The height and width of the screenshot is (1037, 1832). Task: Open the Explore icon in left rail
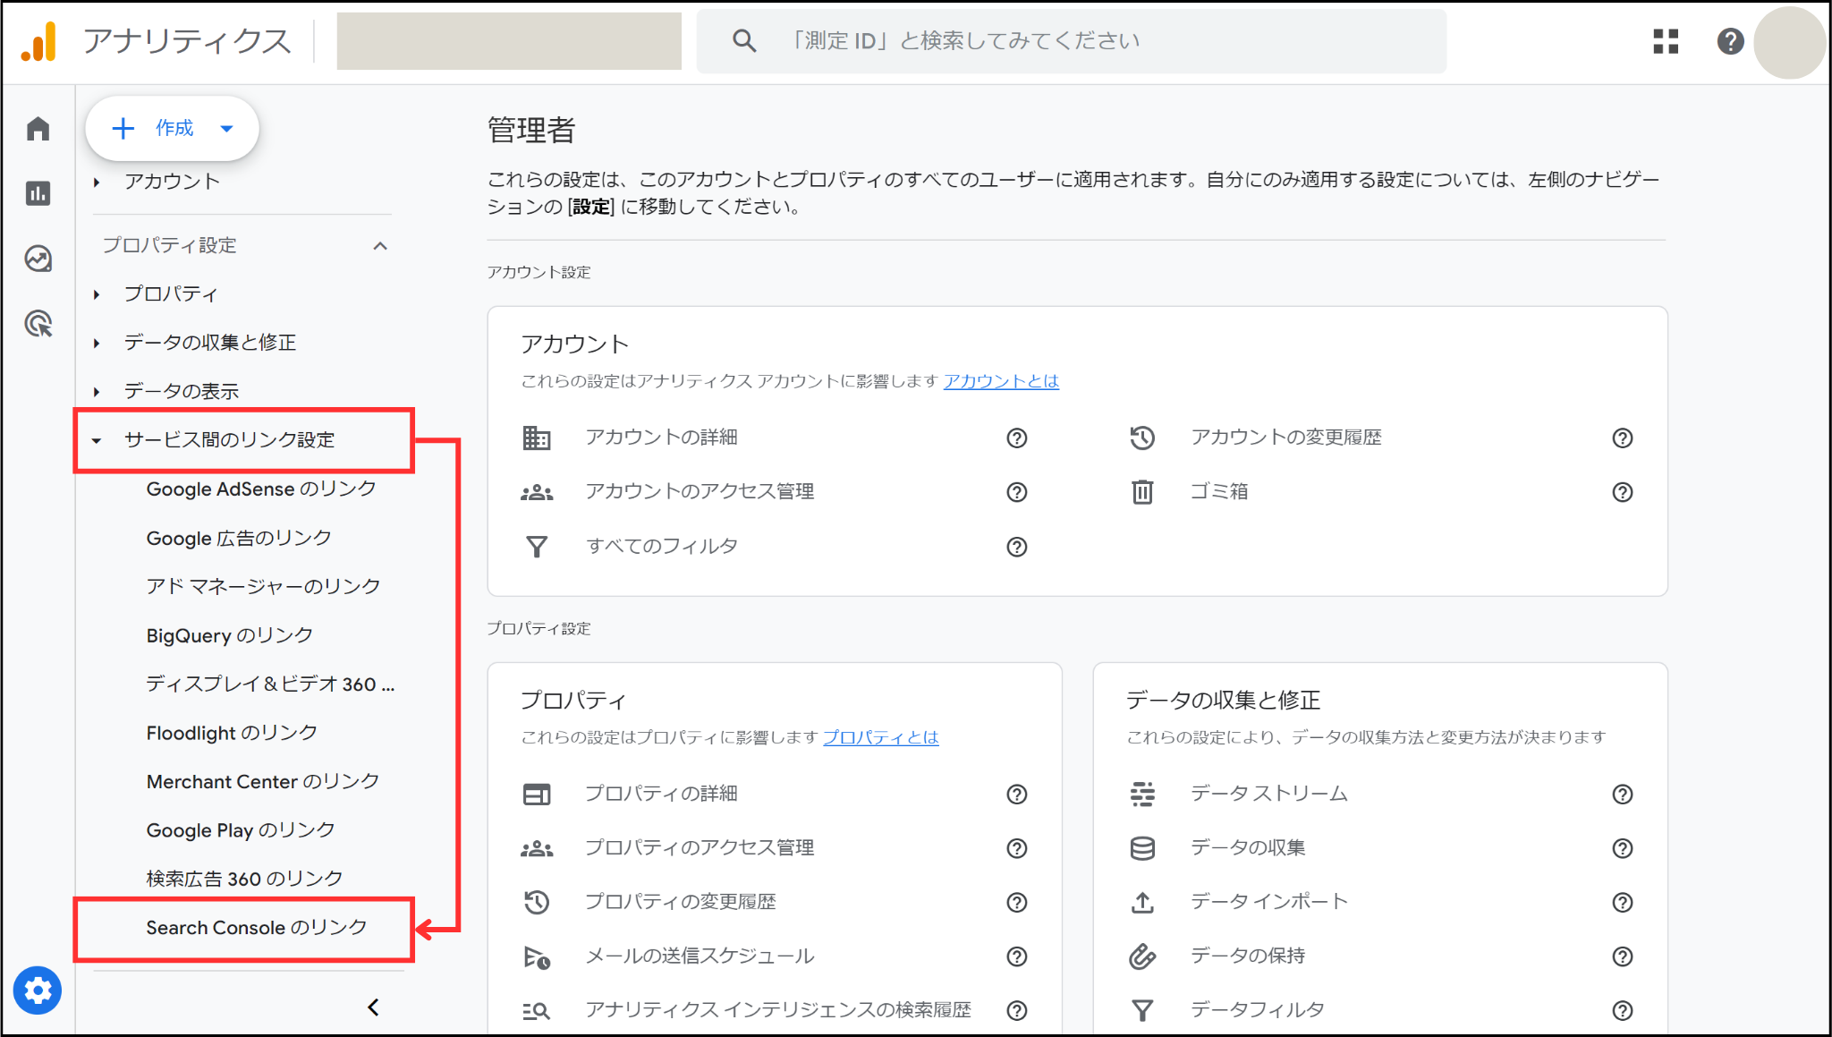point(38,259)
